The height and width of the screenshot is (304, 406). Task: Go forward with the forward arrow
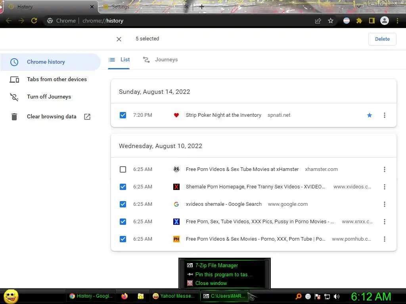click(x=21, y=21)
